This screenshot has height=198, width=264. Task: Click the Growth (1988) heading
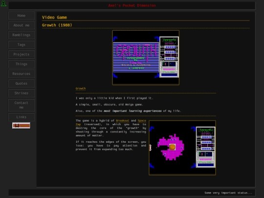click(x=57, y=25)
